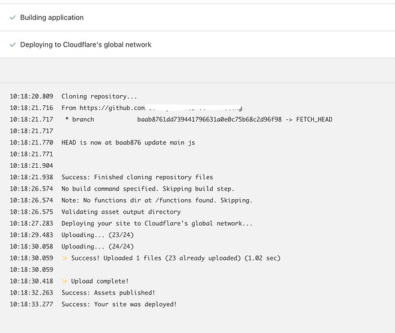395x333 pixels.
Task: Expand the Building application step
Action: coord(197,17)
